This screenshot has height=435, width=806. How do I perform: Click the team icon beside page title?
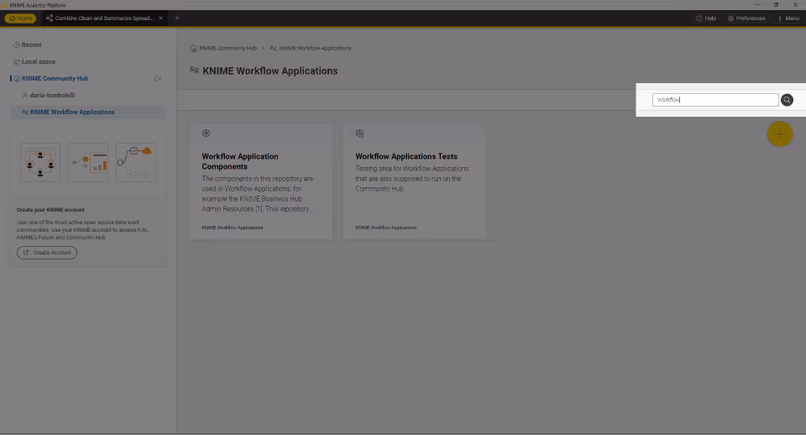click(195, 71)
